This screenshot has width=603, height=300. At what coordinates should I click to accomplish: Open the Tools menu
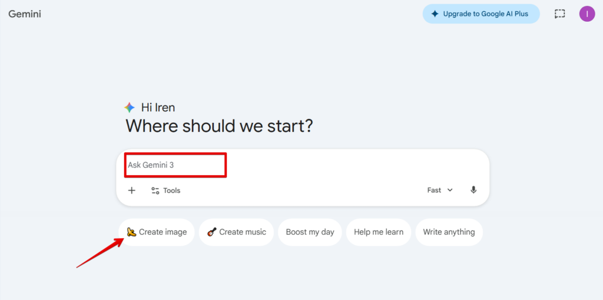tap(165, 191)
